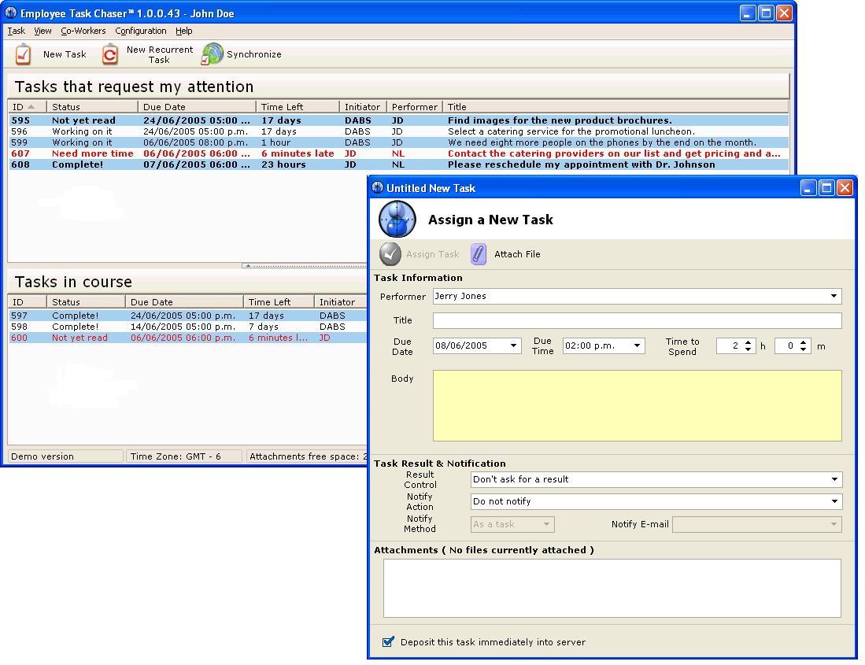
Task: Click the Attach File paperclip icon
Action: 479,254
